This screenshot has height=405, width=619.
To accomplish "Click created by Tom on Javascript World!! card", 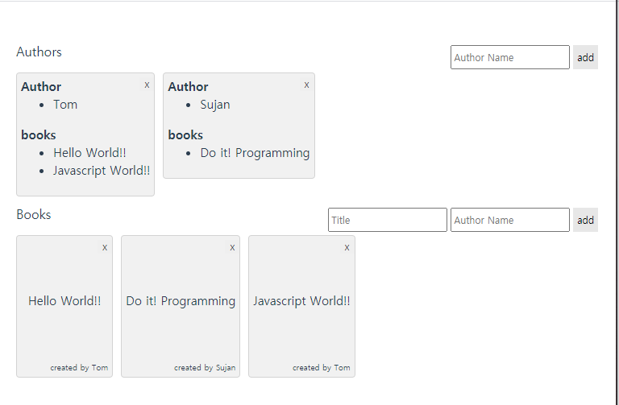I will click(322, 367).
